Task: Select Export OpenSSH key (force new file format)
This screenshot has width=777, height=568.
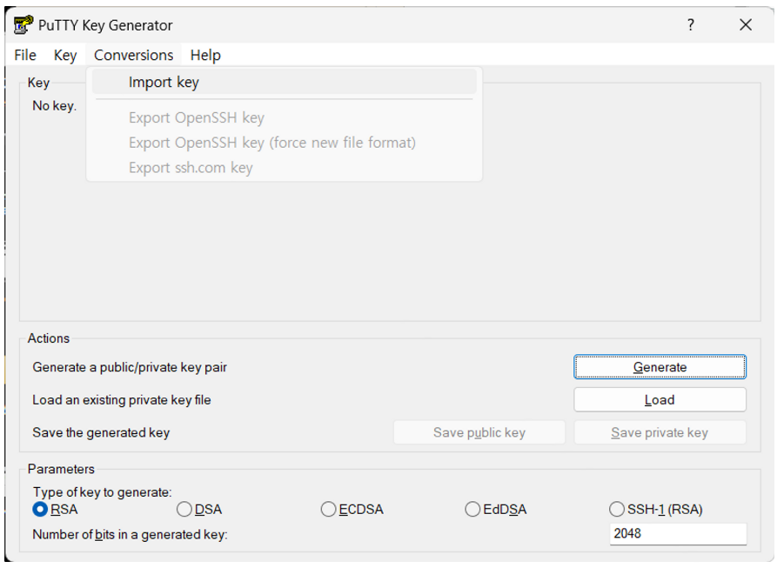Action: pyautogui.click(x=284, y=143)
